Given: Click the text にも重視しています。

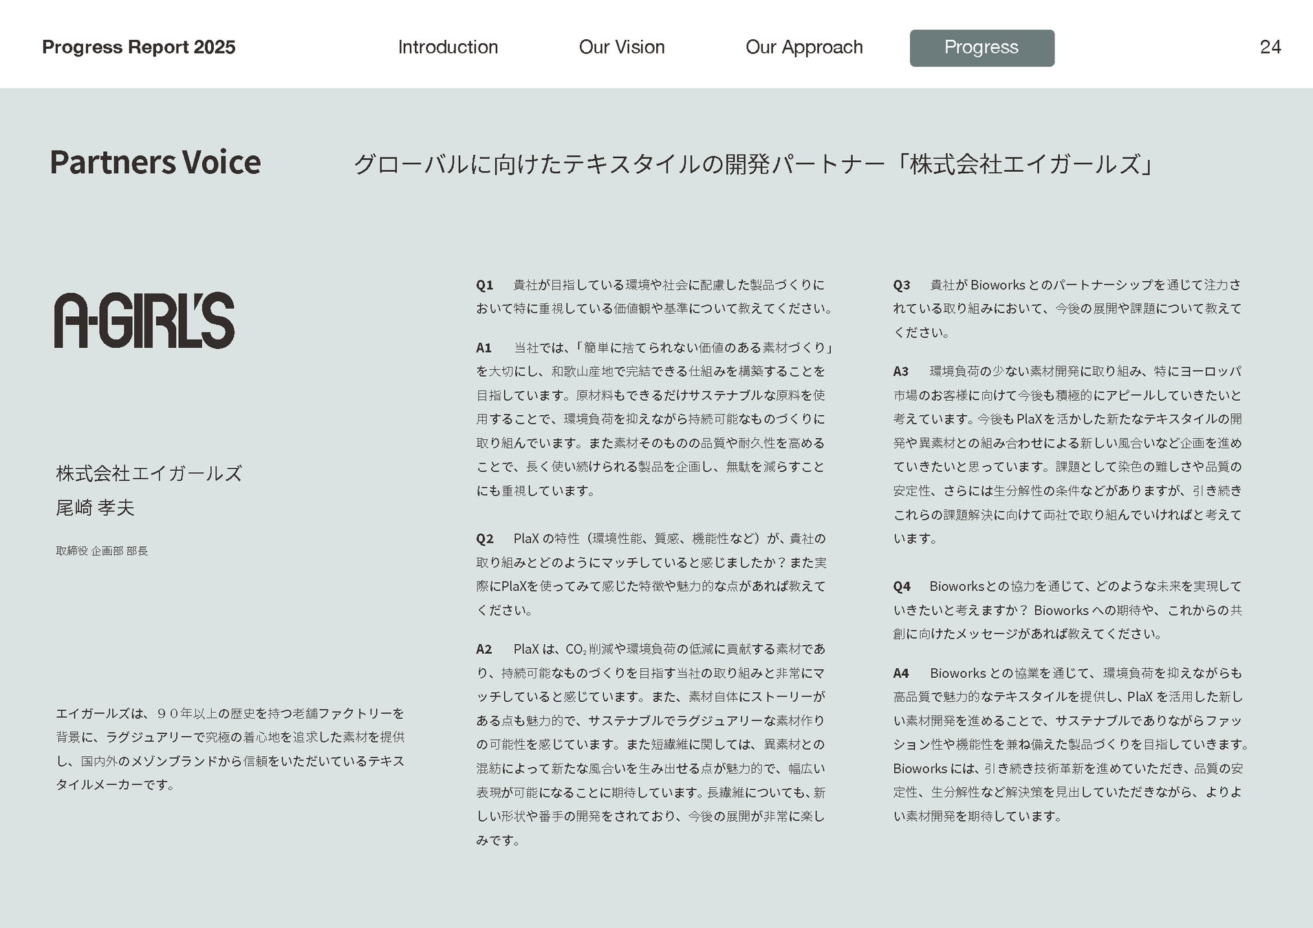Looking at the screenshot, I should [x=536, y=491].
